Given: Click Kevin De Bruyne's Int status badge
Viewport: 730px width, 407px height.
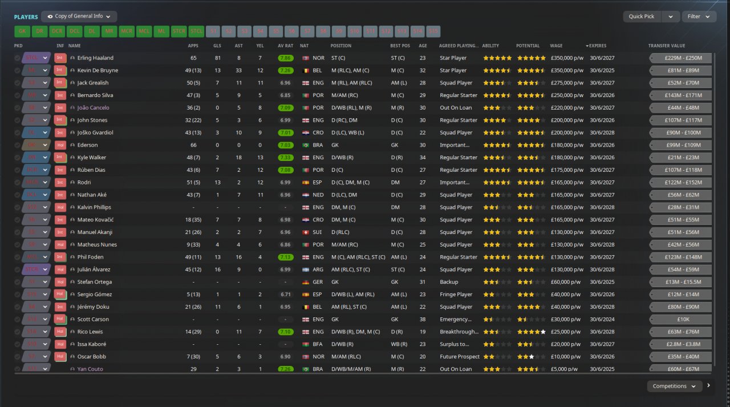Looking at the screenshot, I should click(x=60, y=70).
